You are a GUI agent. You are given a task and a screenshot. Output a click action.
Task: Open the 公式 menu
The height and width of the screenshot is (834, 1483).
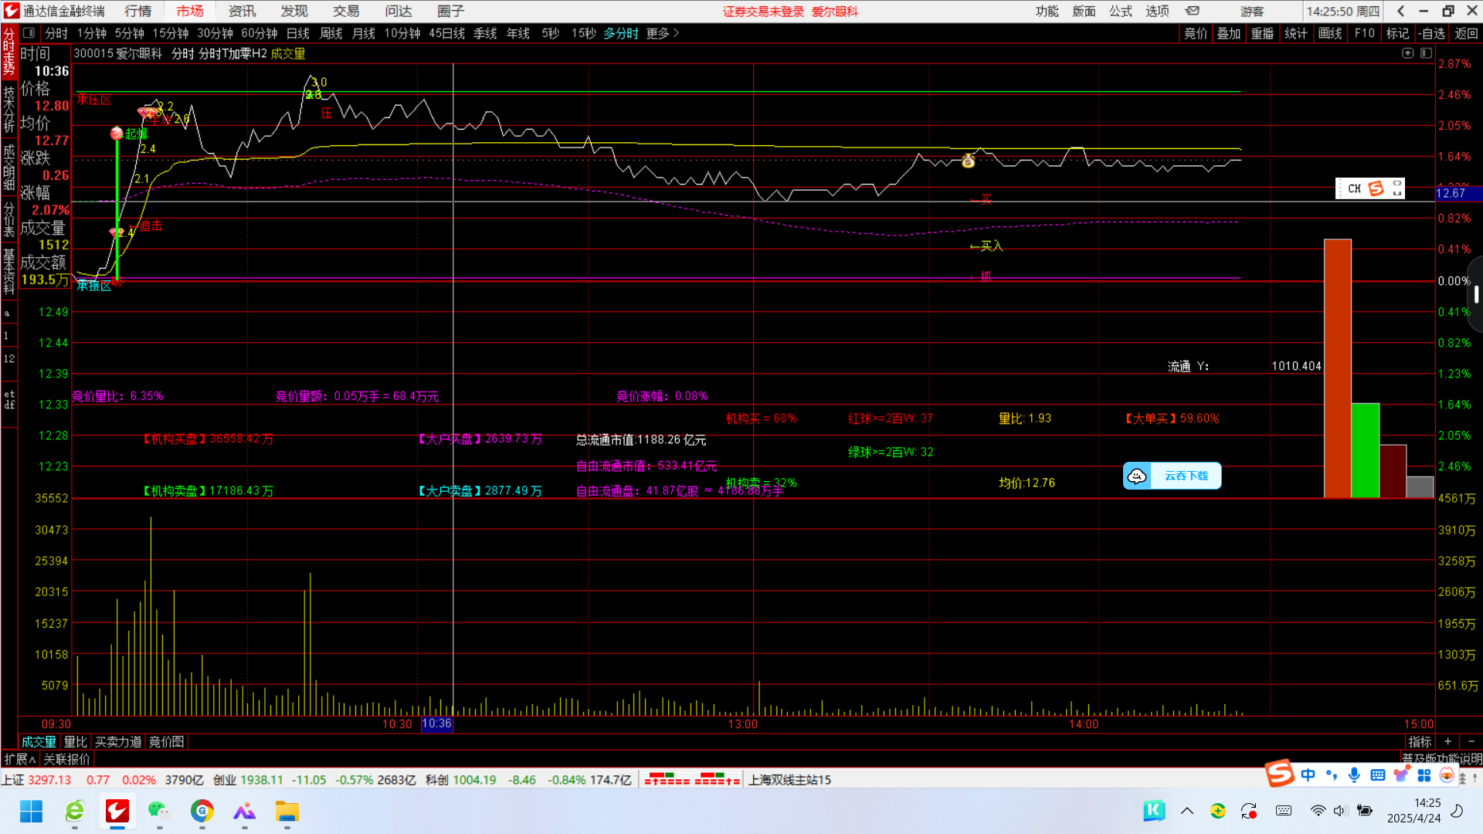[1120, 11]
